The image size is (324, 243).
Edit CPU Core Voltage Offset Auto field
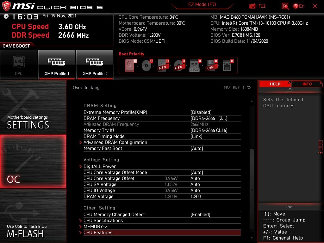(195, 178)
